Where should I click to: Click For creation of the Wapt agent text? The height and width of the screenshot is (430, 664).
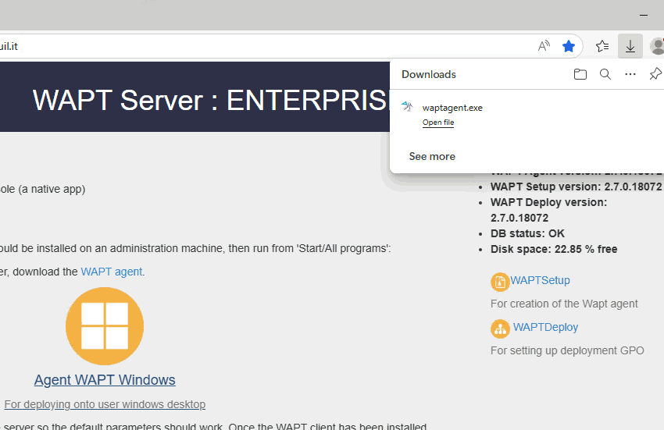click(564, 304)
